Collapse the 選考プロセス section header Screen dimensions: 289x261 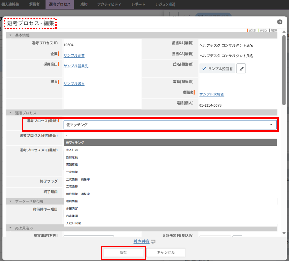coord(10,113)
